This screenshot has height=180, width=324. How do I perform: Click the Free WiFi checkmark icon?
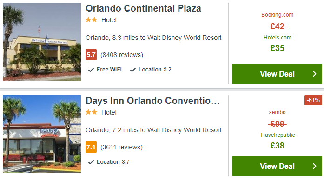coord(91,70)
